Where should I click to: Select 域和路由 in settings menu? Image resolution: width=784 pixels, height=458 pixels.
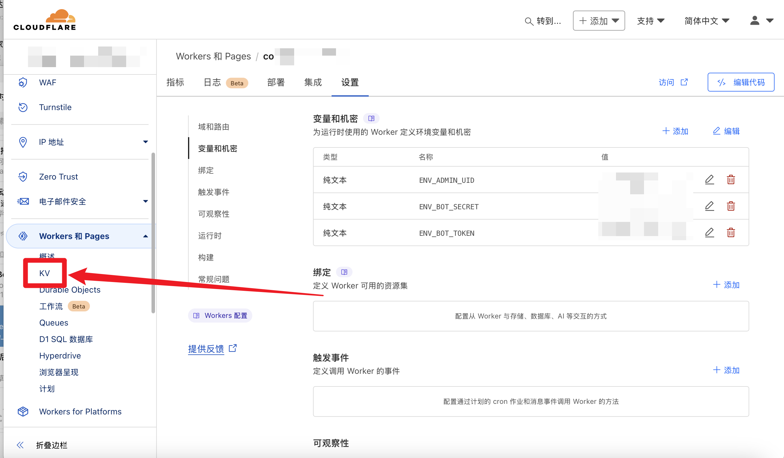(x=214, y=127)
